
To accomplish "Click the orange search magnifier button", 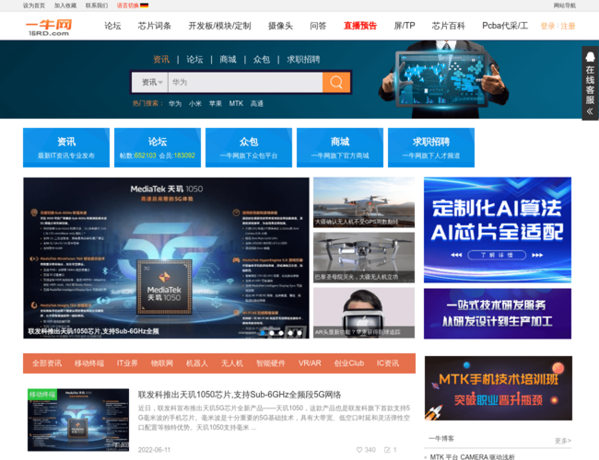I will 336,82.
